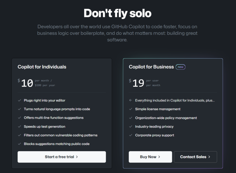Image resolution: width=236 pixels, height=173 pixels.
Task: Click checkmark next to 'Simple license management'
Action: tap(131, 109)
